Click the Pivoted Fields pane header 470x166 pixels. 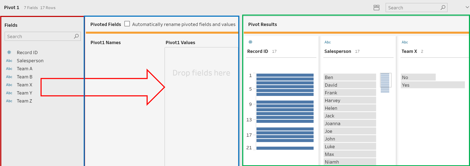[x=106, y=24]
